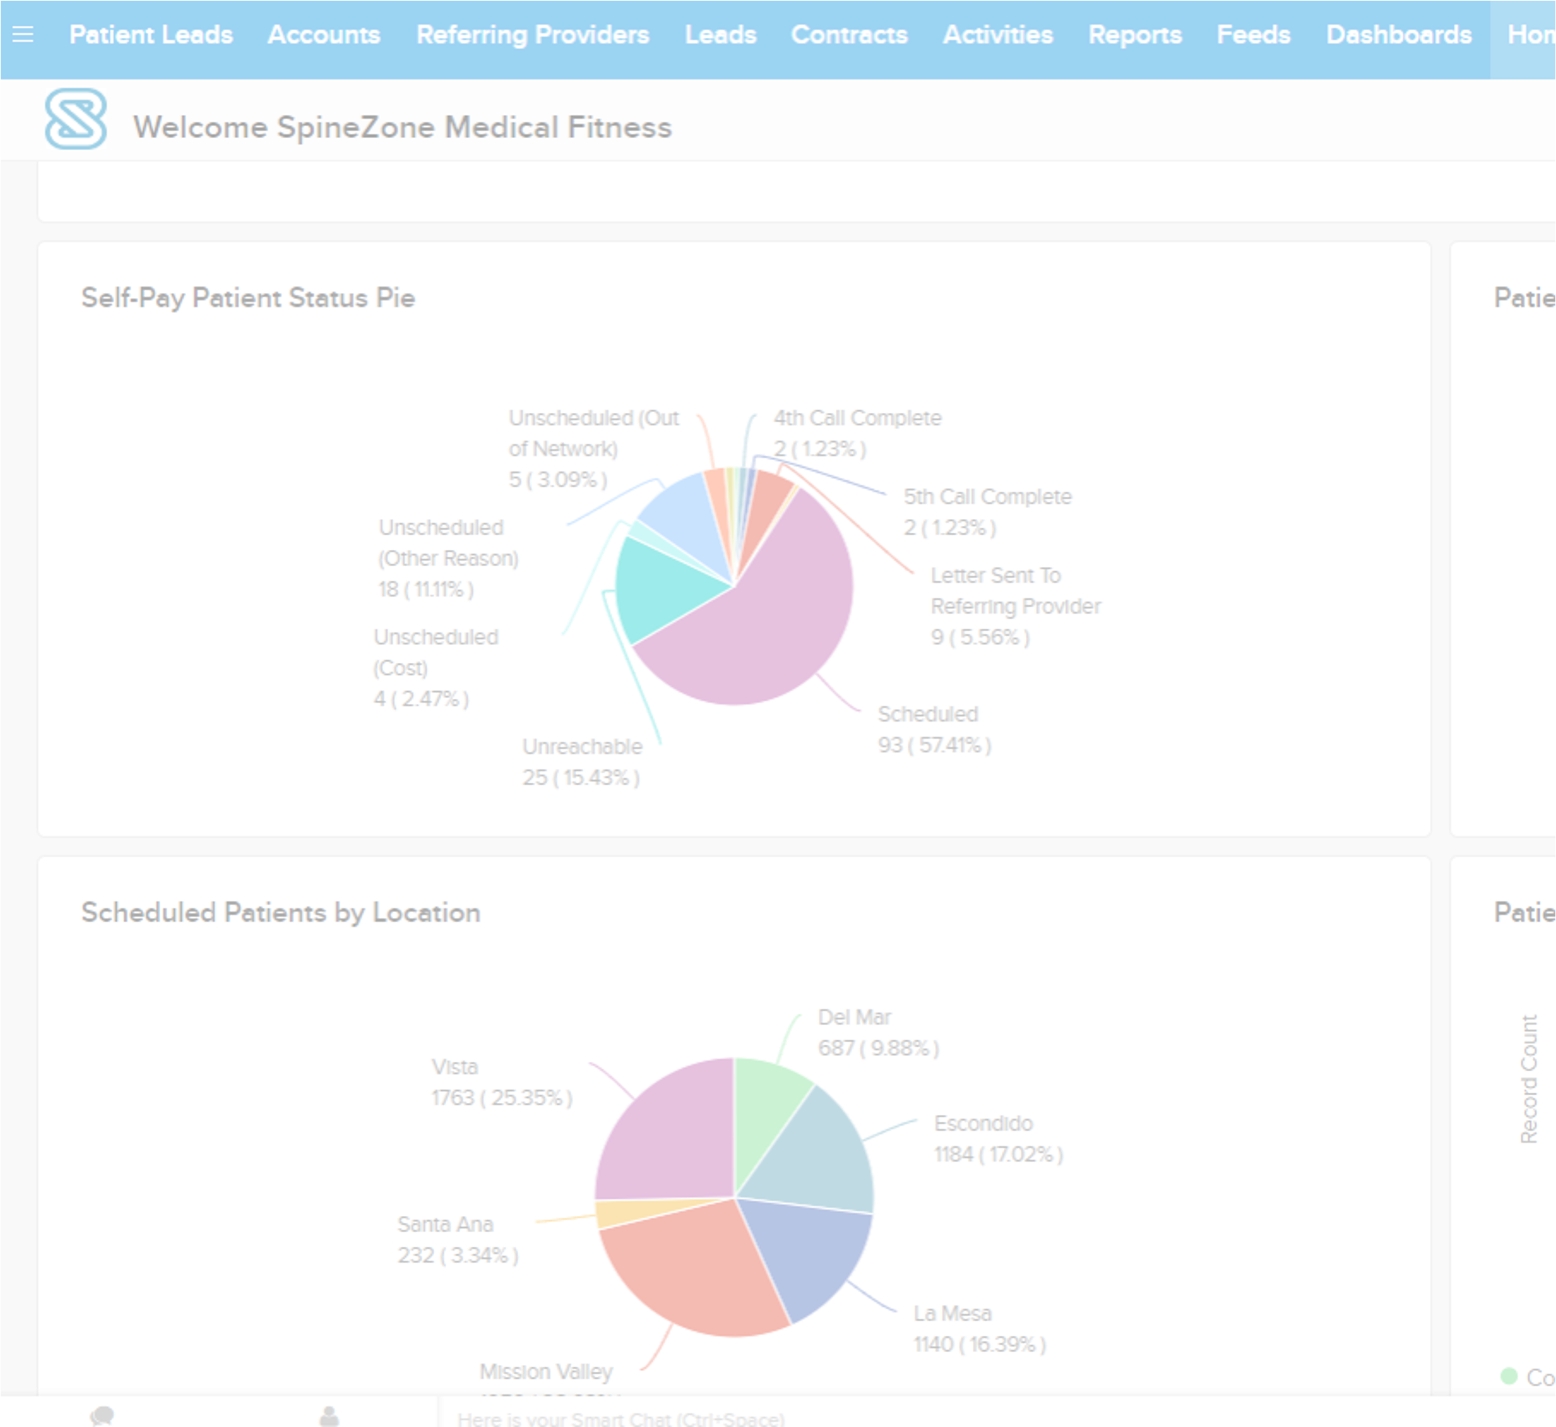
Task: Open the Reports module
Action: [1134, 35]
